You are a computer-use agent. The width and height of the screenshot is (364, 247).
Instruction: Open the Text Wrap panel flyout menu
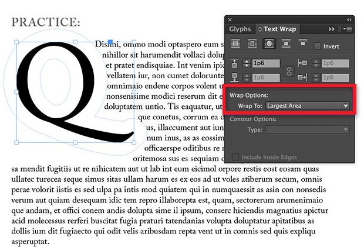pos(347,29)
